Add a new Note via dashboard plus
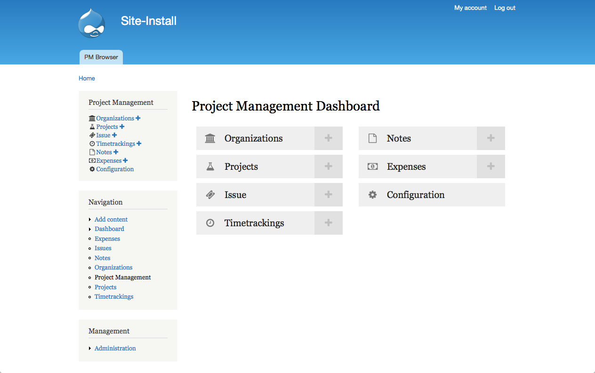595x373 pixels. [490, 138]
